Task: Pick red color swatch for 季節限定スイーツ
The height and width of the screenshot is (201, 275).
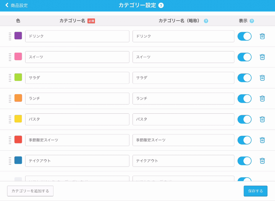Action: [x=18, y=139]
